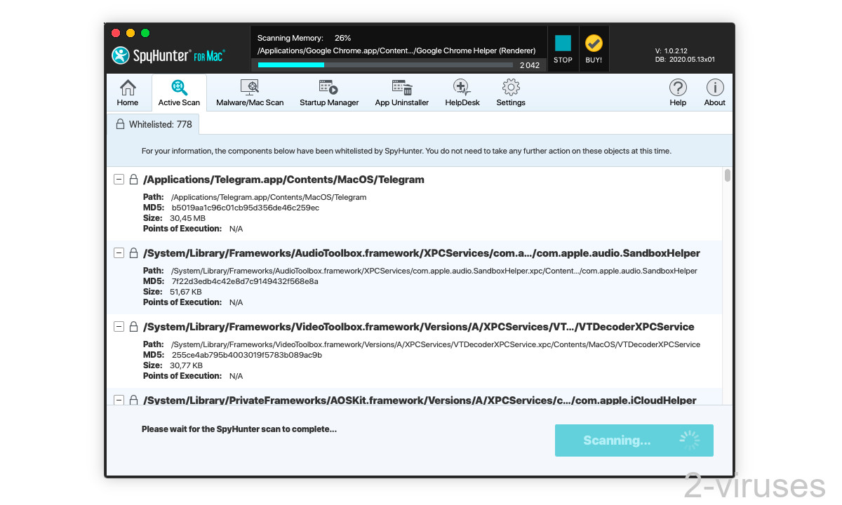Click size value 51,67 KB
This screenshot has height=505, width=842.
[x=186, y=292]
